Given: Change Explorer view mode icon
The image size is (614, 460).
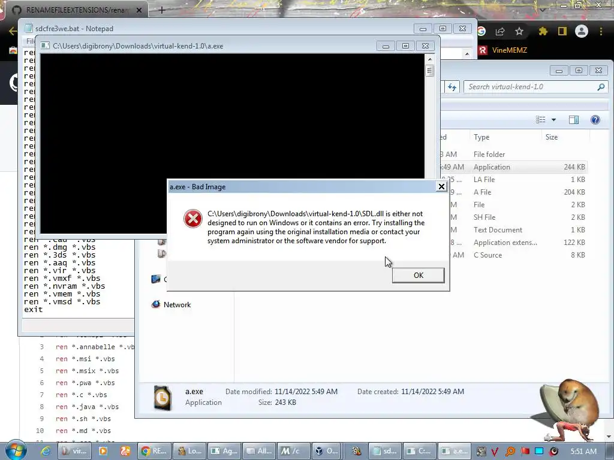Looking at the screenshot, I should point(540,120).
